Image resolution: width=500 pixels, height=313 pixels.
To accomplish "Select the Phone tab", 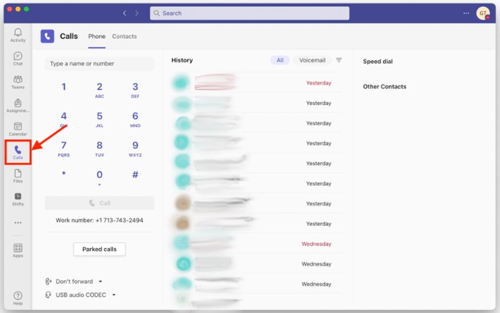I will (97, 36).
